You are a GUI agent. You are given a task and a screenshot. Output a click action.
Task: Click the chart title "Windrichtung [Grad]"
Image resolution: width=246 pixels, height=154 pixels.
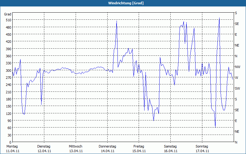pyautogui.click(x=126, y=3)
